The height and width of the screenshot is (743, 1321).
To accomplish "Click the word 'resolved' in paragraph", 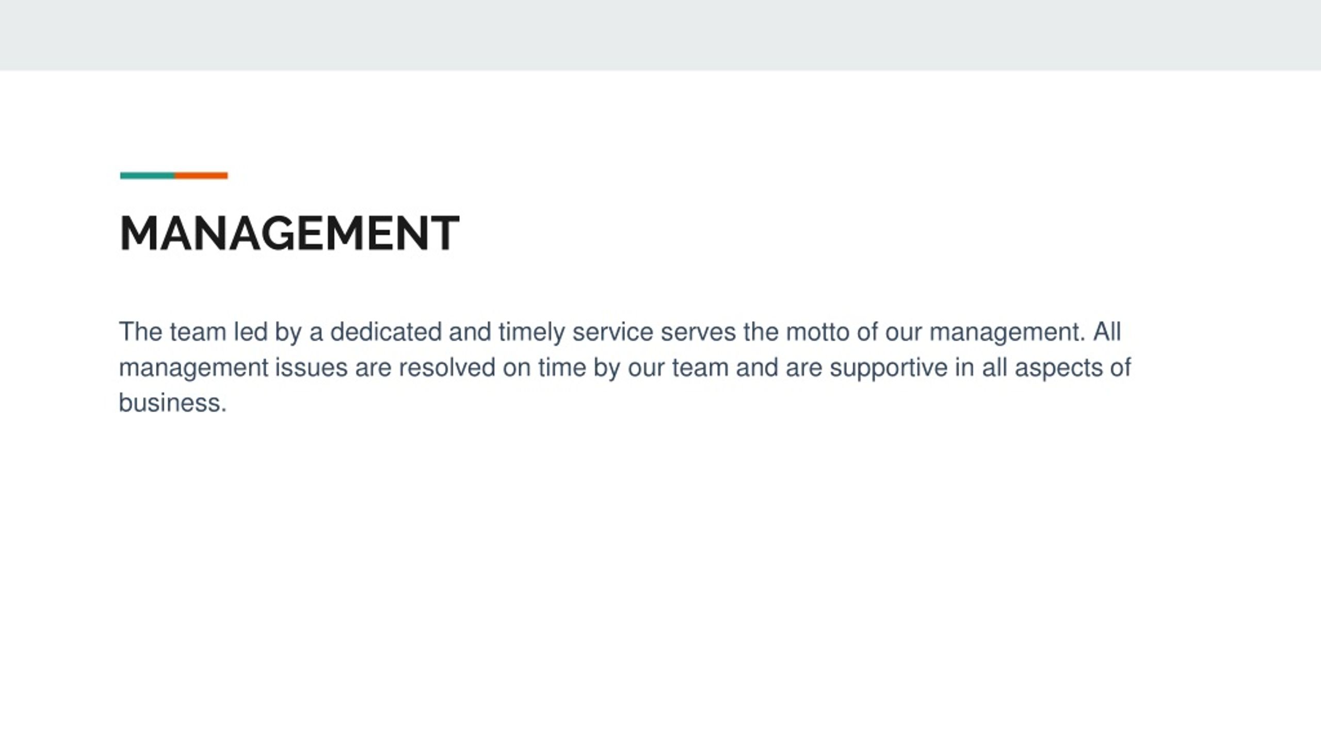I will [447, 368].
